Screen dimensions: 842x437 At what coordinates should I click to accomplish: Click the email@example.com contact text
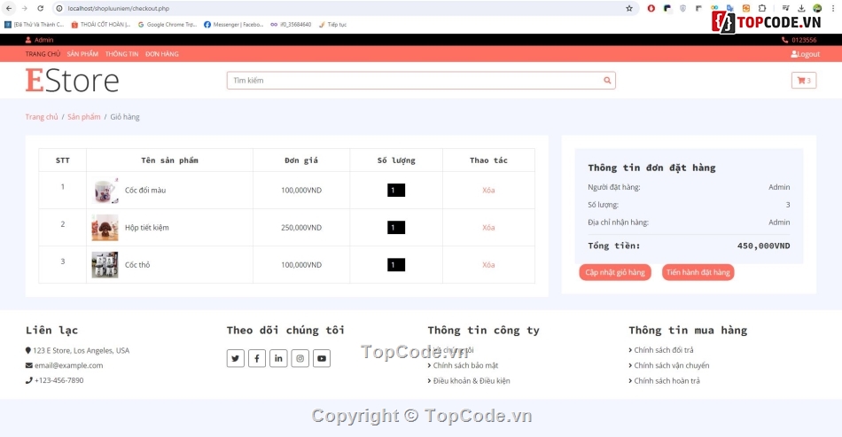click(x=69, y=365)
